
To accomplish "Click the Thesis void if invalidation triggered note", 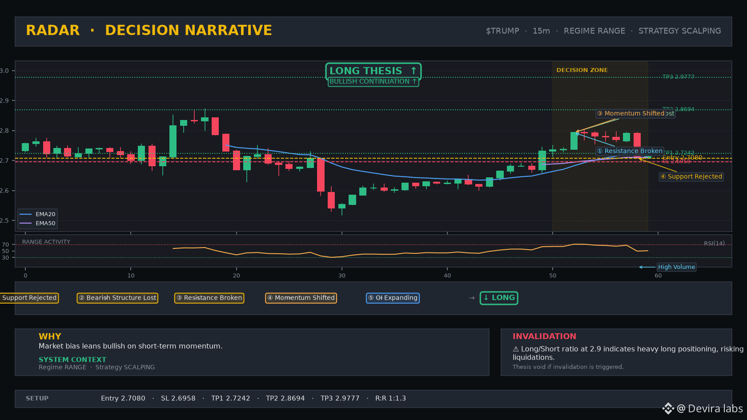I will tap(568, 367).
